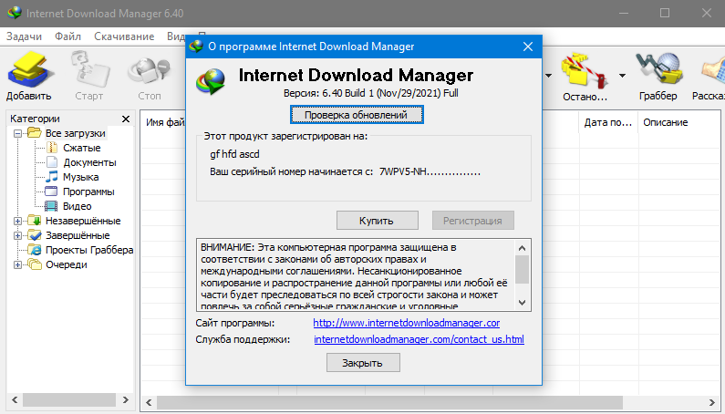Collapse the Все загрузки tree node

(x=17, y=133)
